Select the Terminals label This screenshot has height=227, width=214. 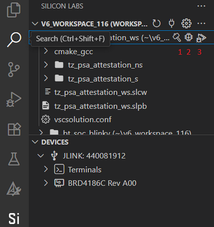tap(85, 170)
